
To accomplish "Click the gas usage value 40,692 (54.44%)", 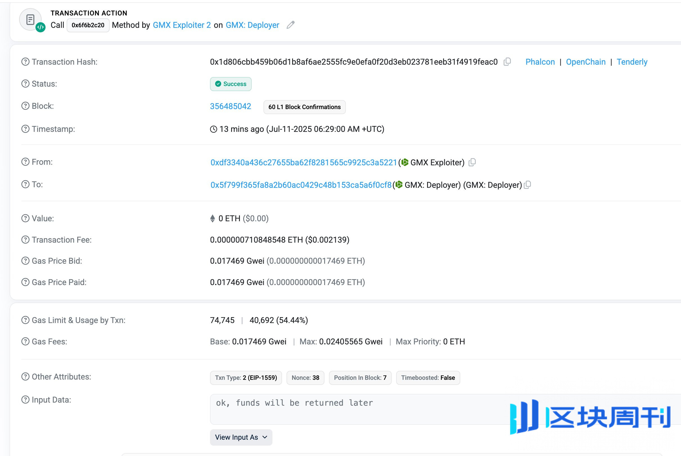I will click(279, 320).
